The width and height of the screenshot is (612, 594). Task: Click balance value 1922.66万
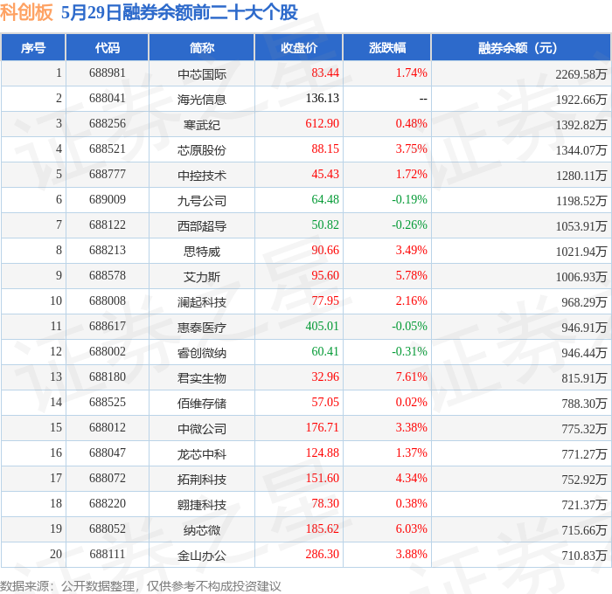coord(581,100)
